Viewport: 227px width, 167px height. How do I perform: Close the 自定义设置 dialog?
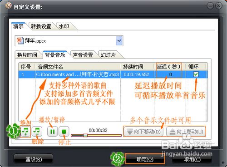click(x=218, y=6)
